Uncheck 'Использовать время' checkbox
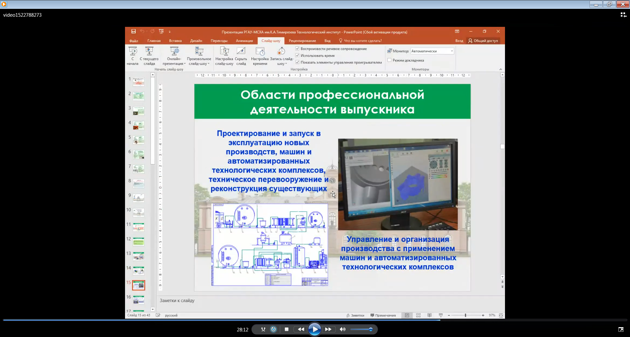 tap(298, 56)
